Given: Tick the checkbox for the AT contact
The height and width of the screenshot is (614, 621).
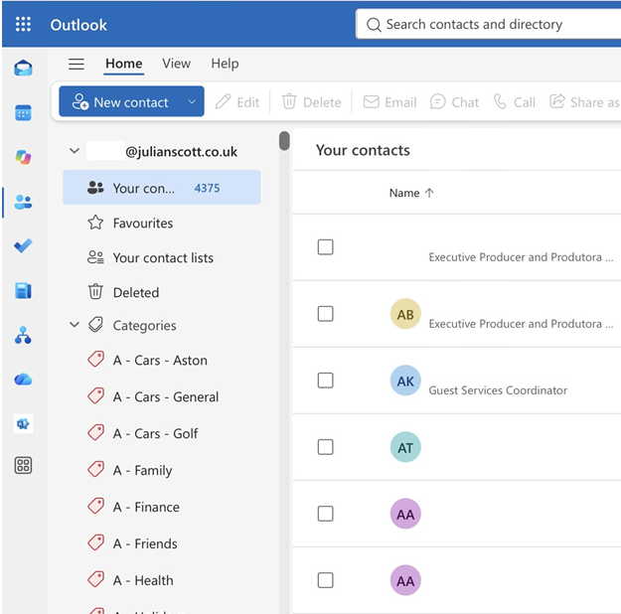Looking at the screenshot, I should 325,447.
